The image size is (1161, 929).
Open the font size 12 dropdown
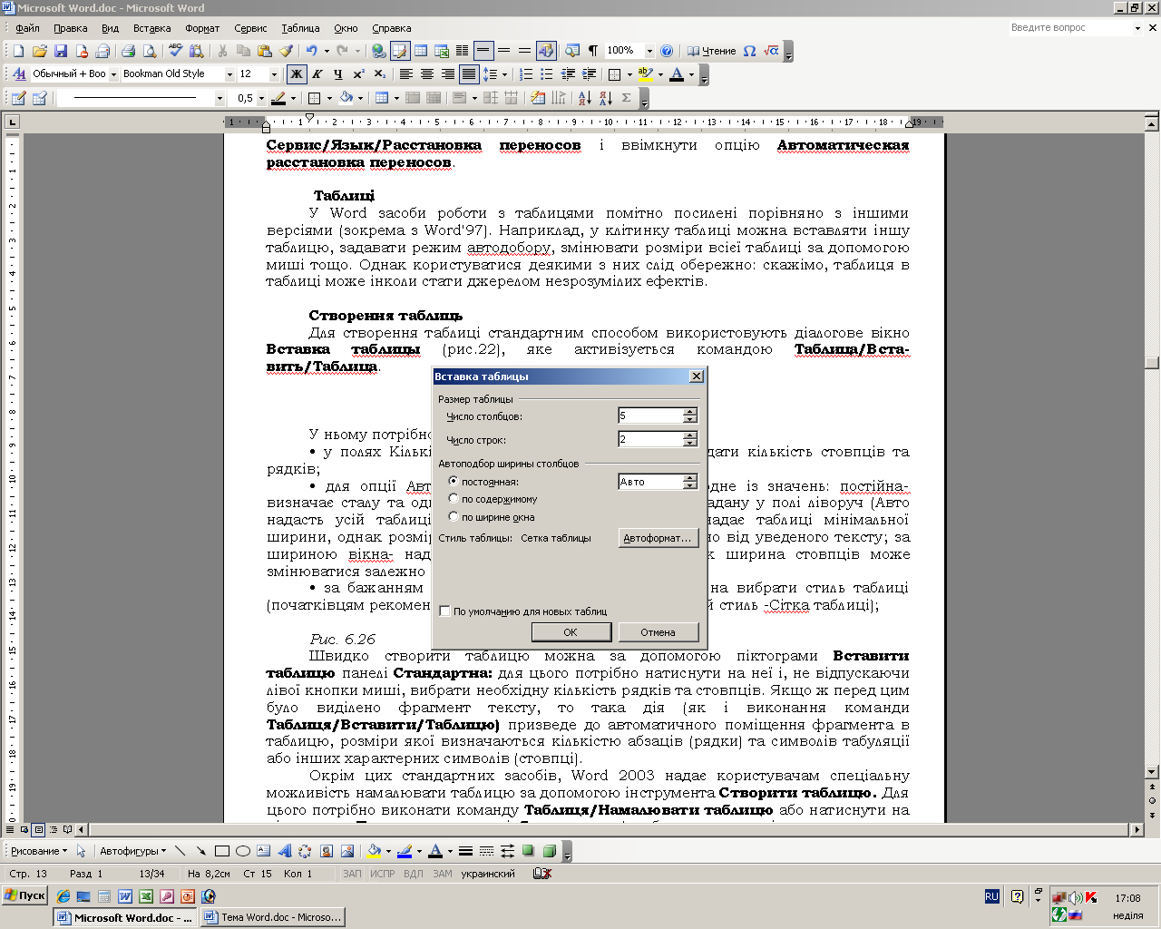tap(275, 74)
